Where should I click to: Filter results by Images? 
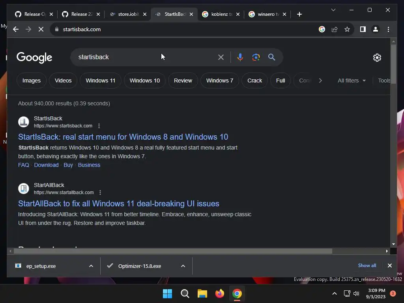32,80
